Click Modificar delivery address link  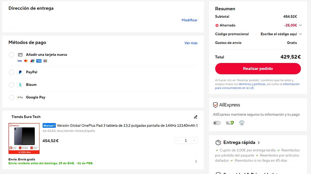pyautogui.click(x=189, y=20)
